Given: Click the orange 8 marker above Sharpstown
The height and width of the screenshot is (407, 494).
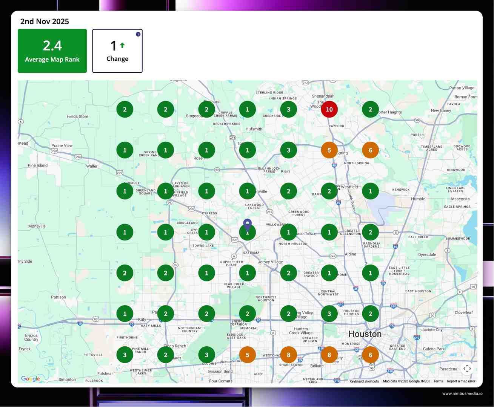Looking at the screenshot, I should 288,355.
